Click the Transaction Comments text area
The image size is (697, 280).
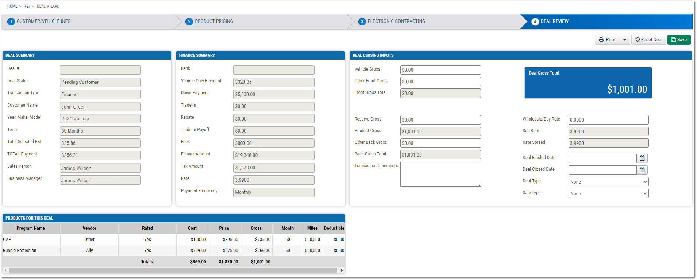pyautogui.click(x=440, y=174)
